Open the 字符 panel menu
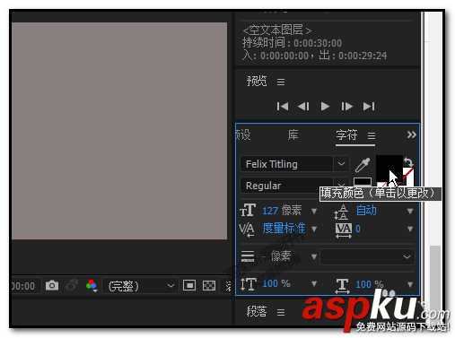 coord(372,136)
